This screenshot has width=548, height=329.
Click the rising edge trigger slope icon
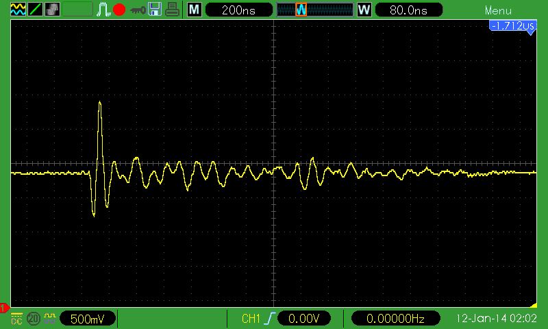(x=269, y=319)
